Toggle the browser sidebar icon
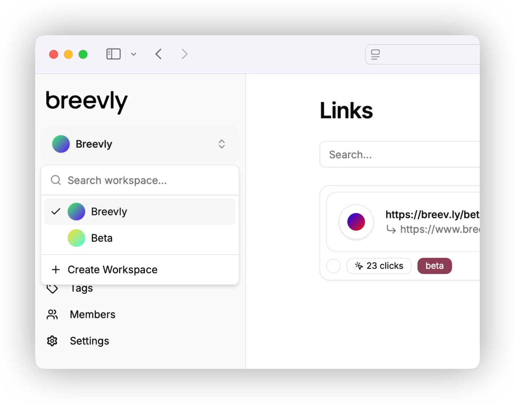Viewport: 515px width, 404px height. [113, 54]
